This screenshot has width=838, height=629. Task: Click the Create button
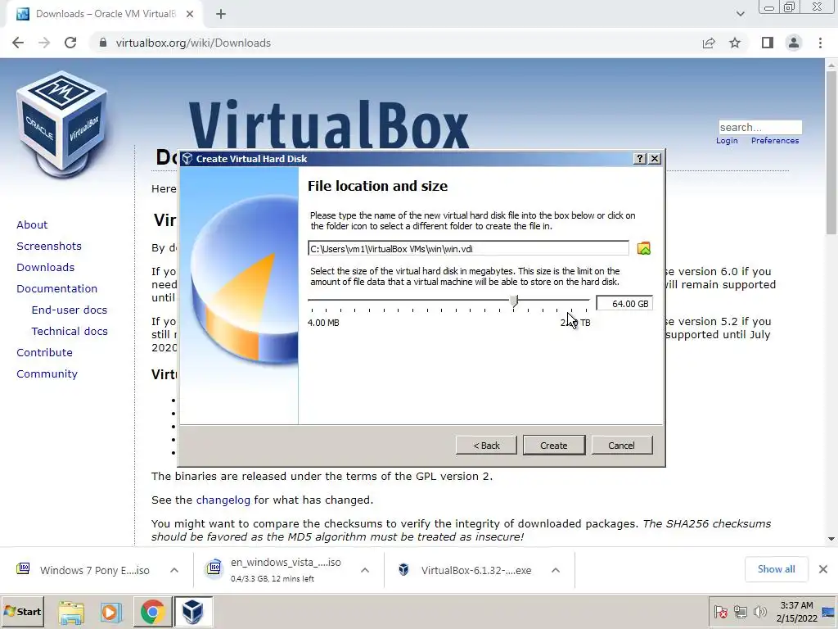point(554,446)
